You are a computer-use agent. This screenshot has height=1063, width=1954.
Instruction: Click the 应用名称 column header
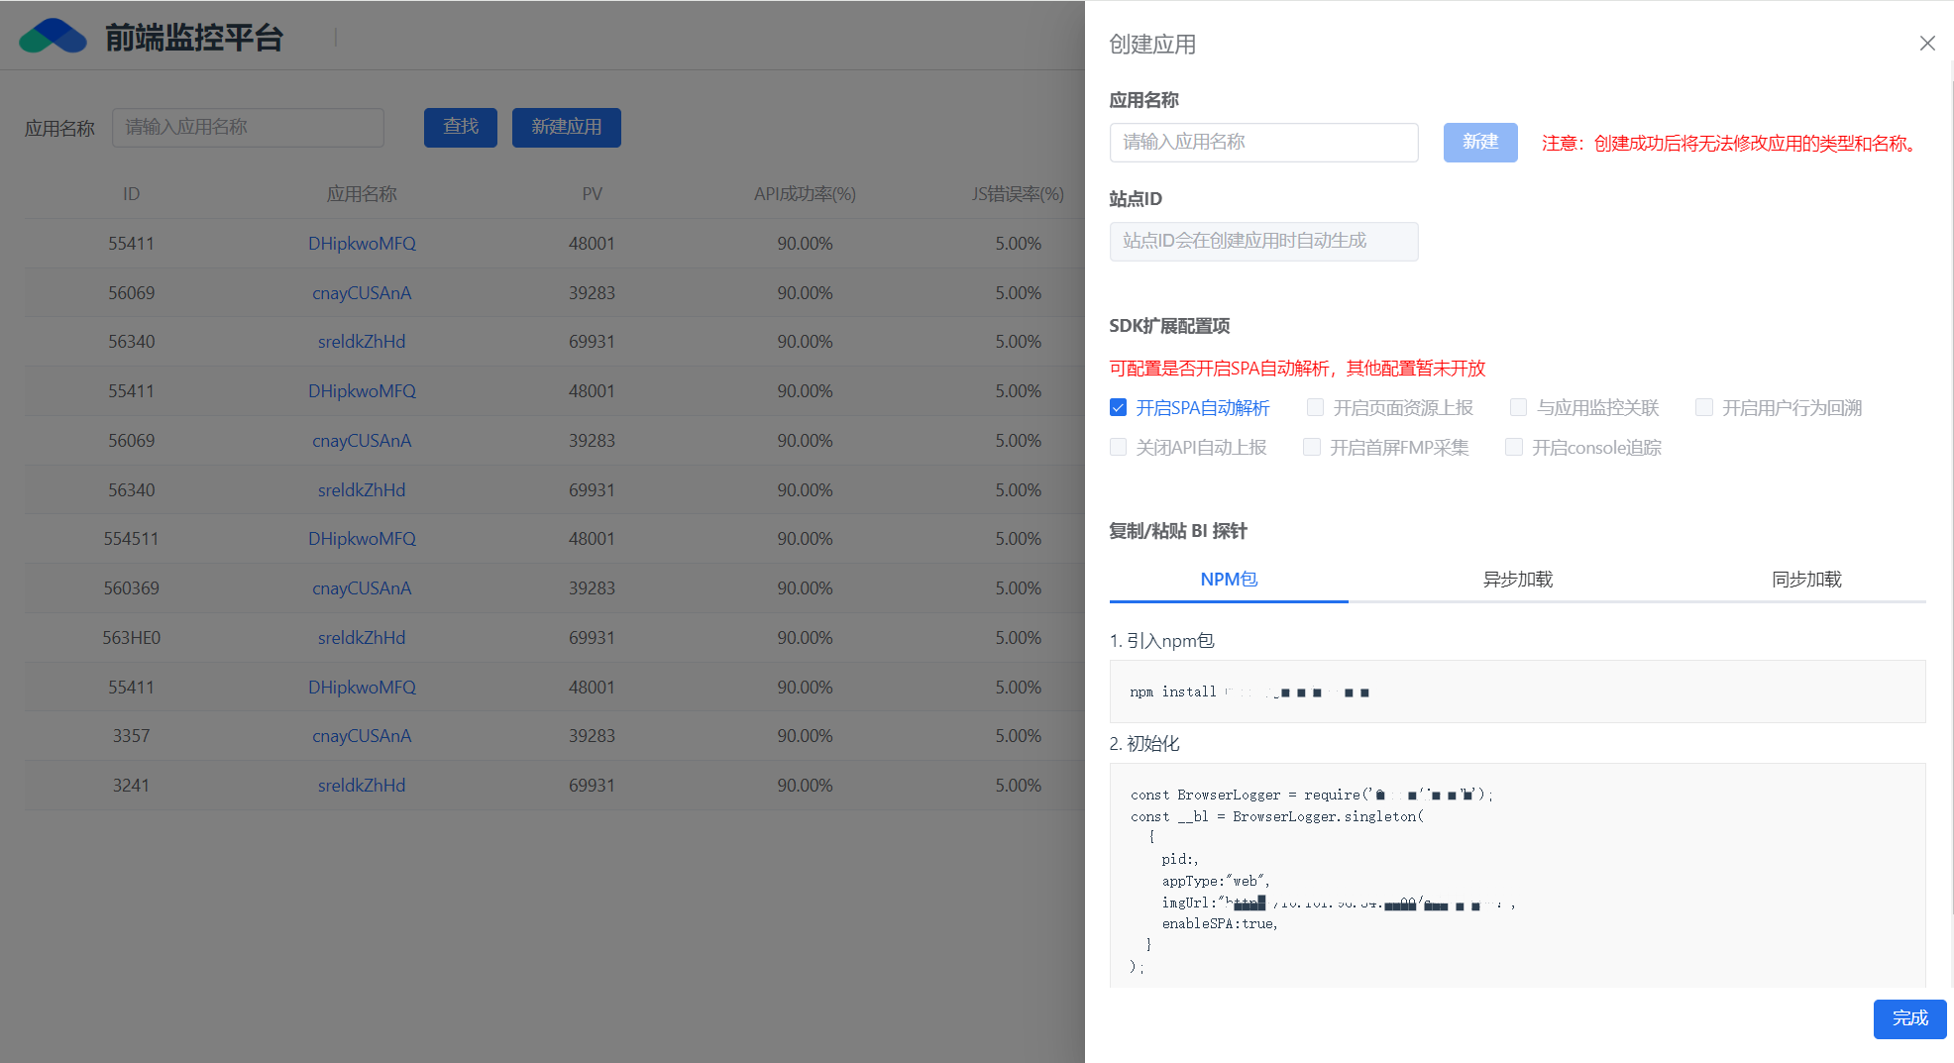(x=362, y=194)
